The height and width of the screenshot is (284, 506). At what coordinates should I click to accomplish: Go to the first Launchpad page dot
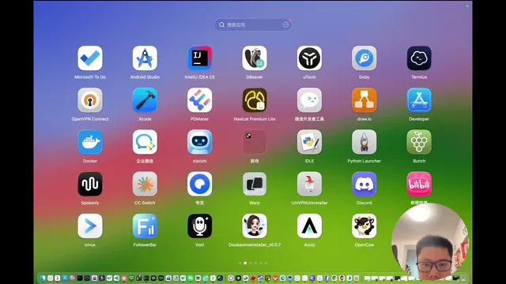pos(240,263)
